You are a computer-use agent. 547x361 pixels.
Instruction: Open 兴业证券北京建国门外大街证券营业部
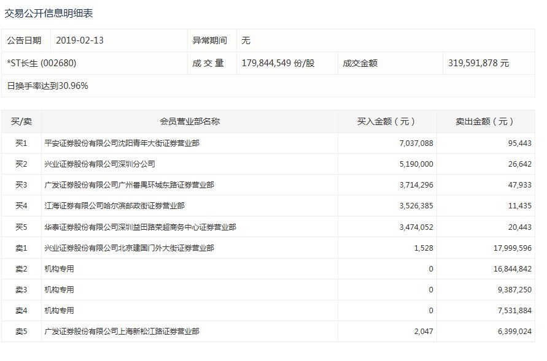coord(130,248)
